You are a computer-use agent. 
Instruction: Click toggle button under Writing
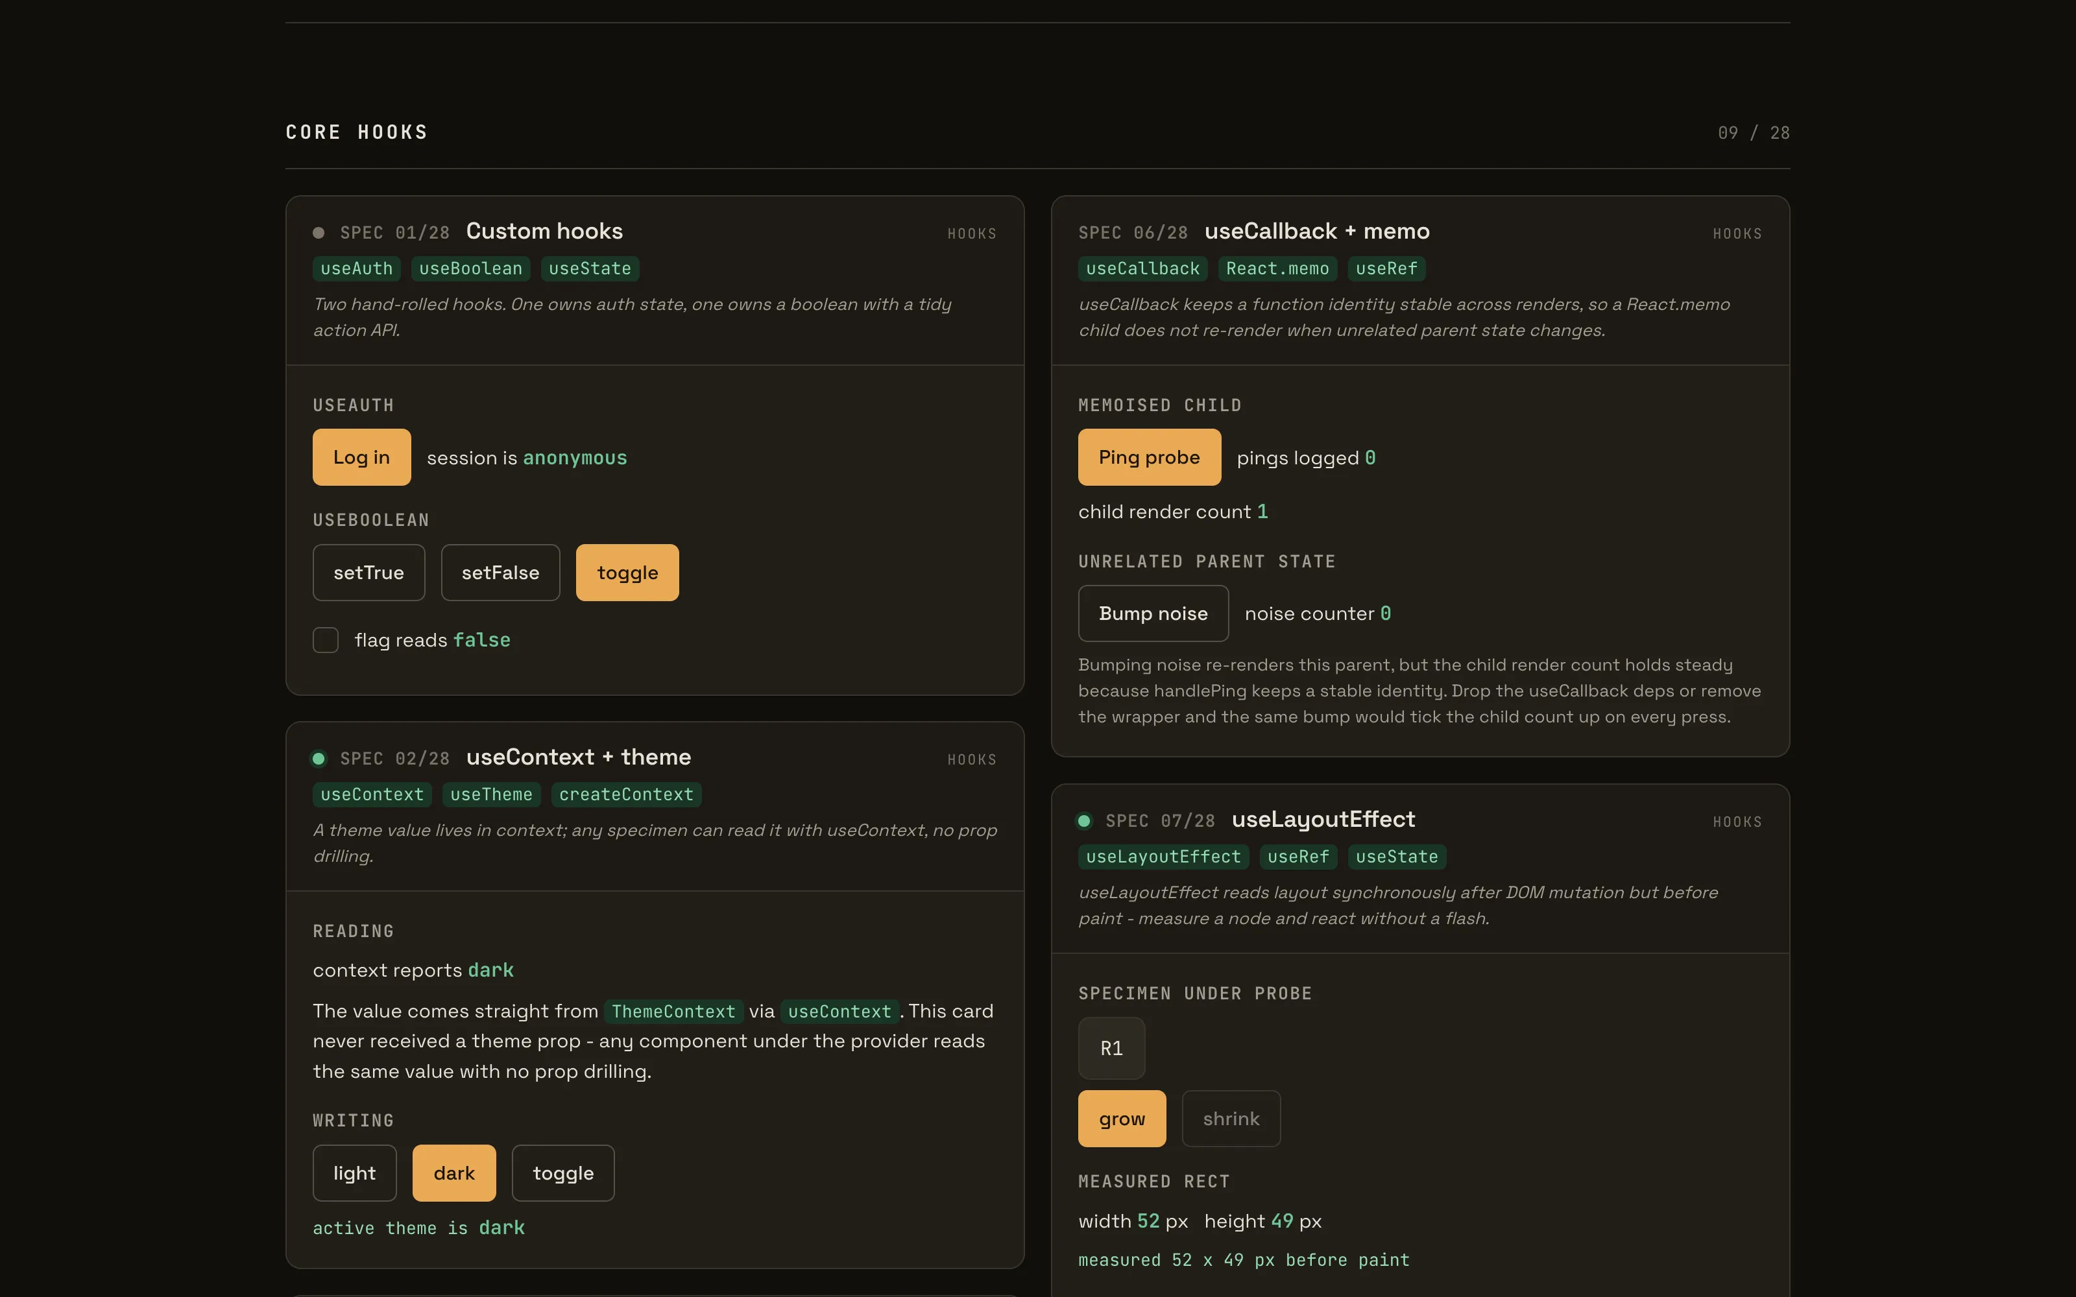point(562,1172)
